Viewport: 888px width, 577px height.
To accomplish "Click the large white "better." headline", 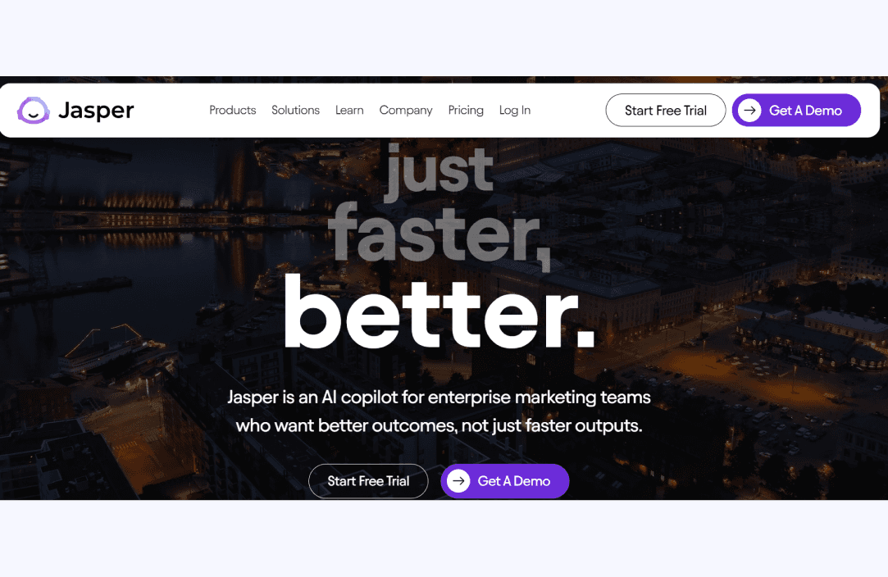I will click(439, 313).
